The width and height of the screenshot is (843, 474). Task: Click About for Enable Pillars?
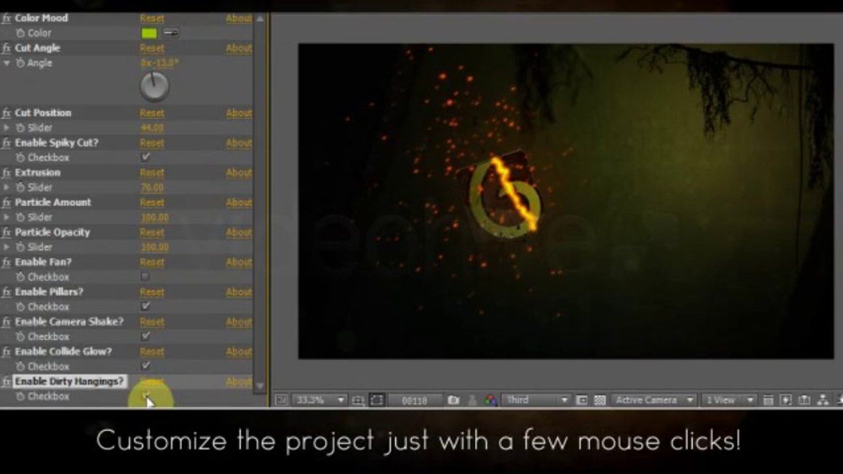[x=239, y=292]
